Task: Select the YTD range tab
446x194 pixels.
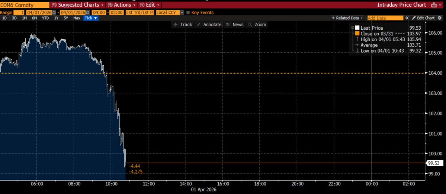Action: (x=45, y=18)
